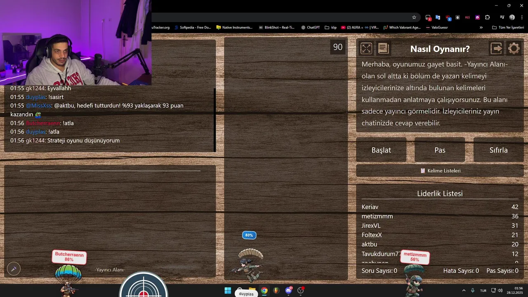The width and height of the screenshot is (528, 297).
Task: Click Butcherraenn username in chat
Action: [43, 123]
